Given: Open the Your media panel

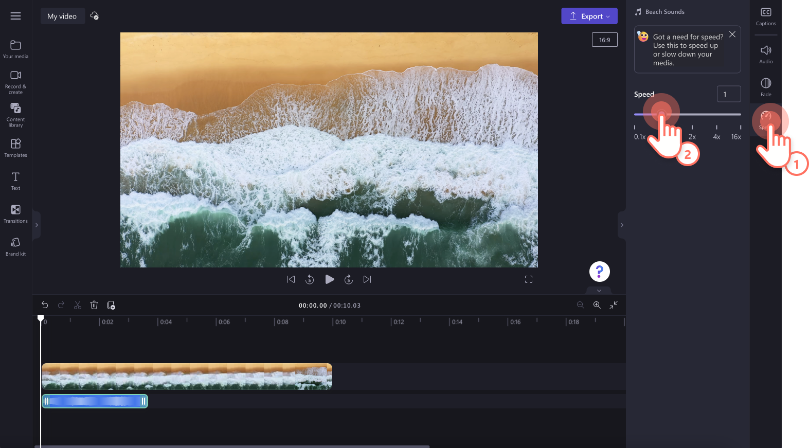Looking at the screenshot, I should tap(15, 49).
